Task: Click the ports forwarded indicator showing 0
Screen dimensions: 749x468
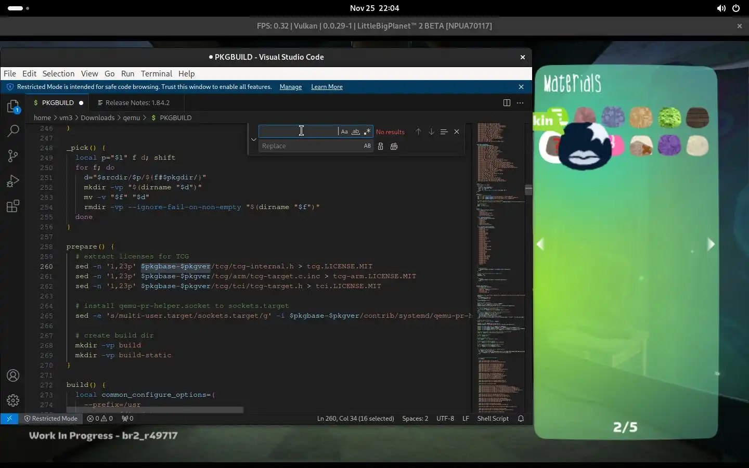Action: tap(127, 419)
